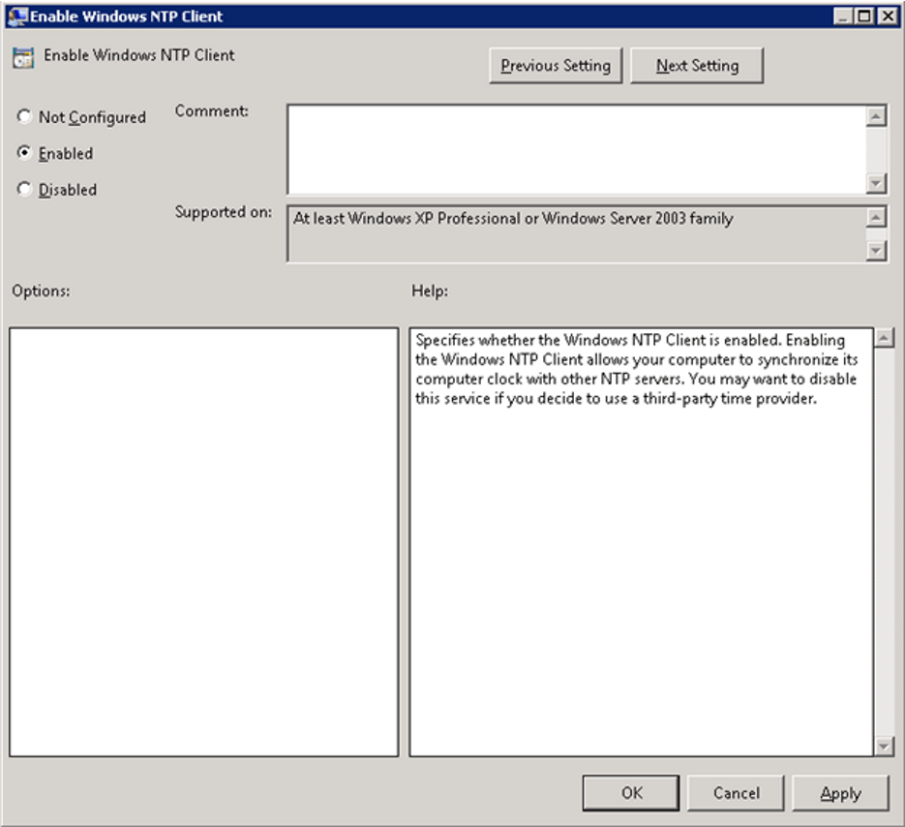Select the Disabled radio button
Screen dimensions: 905x827
pyautogui.click(x=22, y=190)
